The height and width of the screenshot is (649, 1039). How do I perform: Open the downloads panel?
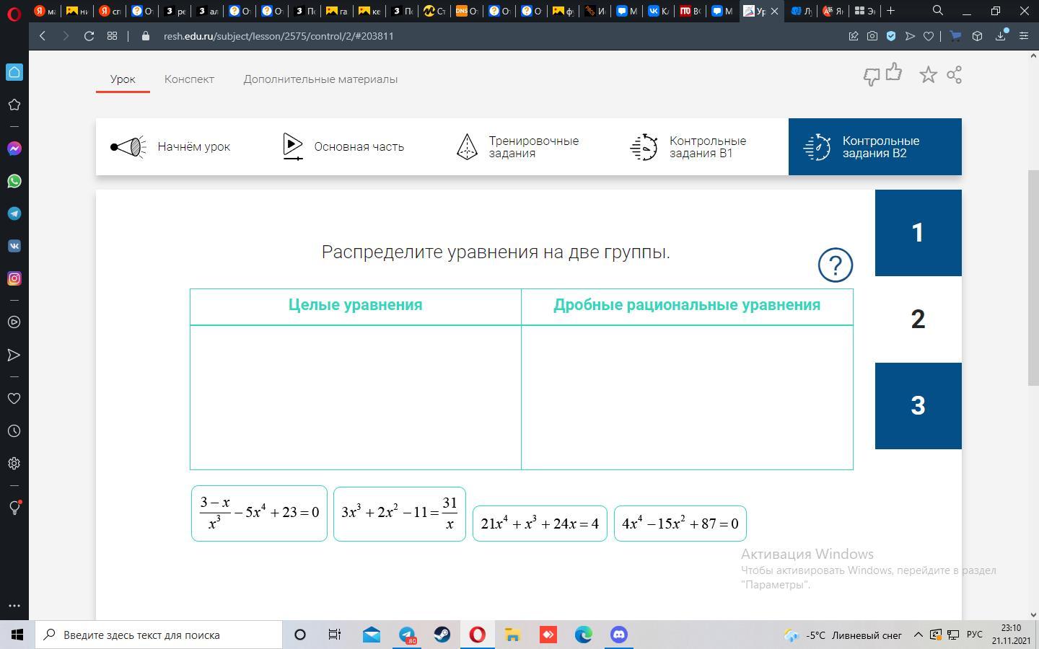pyautogui.click(x=1001, y=35)
